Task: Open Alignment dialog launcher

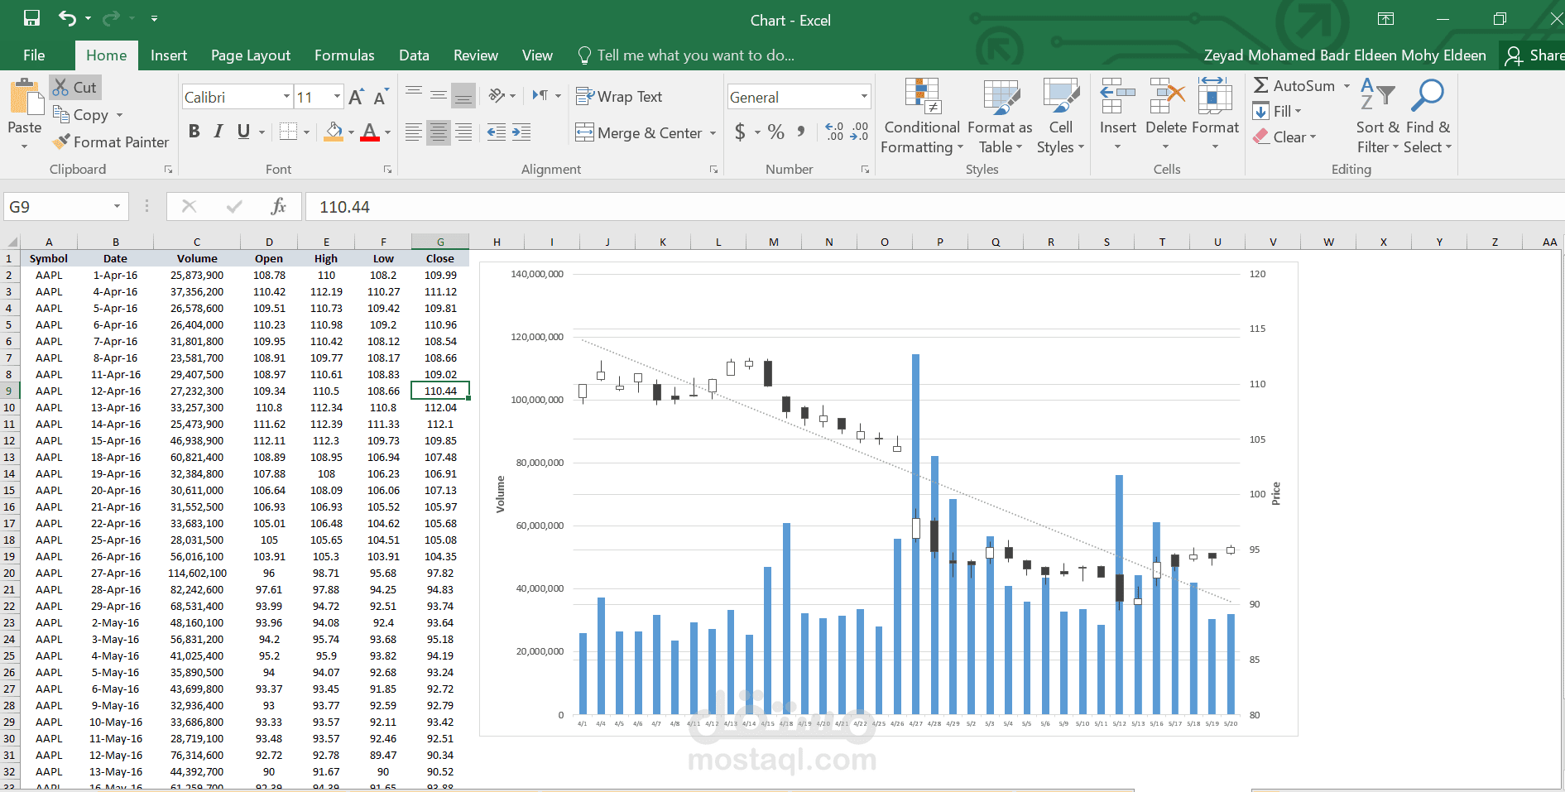Action: point(713,170)
